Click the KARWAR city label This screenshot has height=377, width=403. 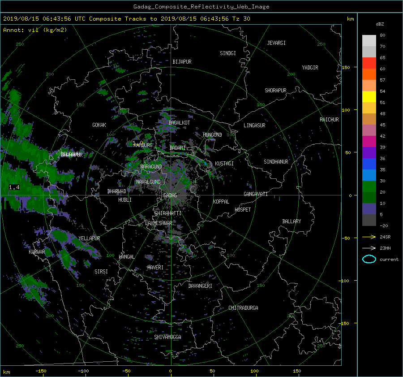pos(37,252)
